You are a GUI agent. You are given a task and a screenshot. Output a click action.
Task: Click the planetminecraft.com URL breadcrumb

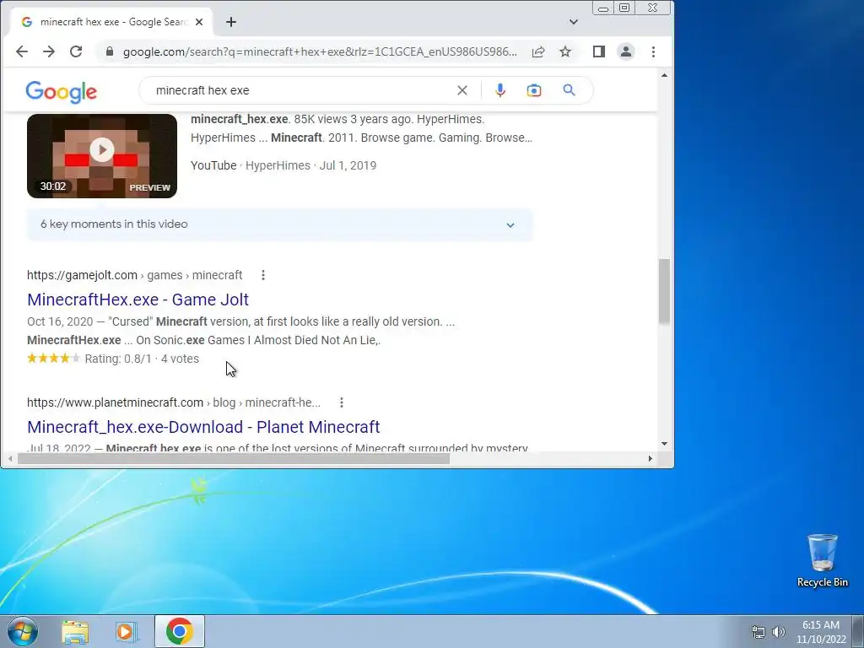(174, 402)
